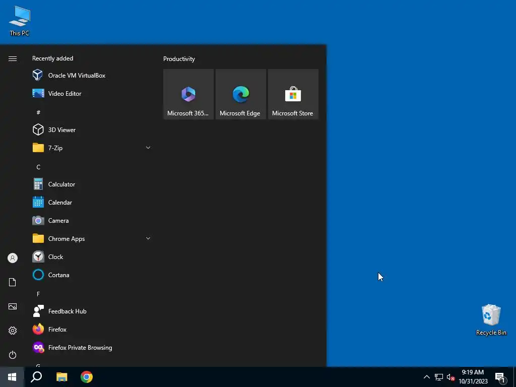The height and width of the screenshot is (387, 516).
Task: Open File Explorer from taskbar
Action: coord(61,377)
